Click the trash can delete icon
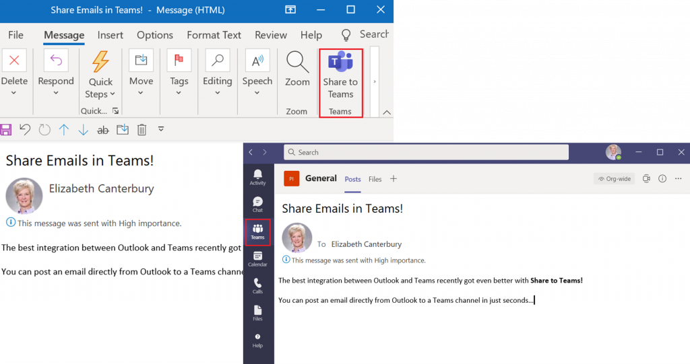 [142, 130]
